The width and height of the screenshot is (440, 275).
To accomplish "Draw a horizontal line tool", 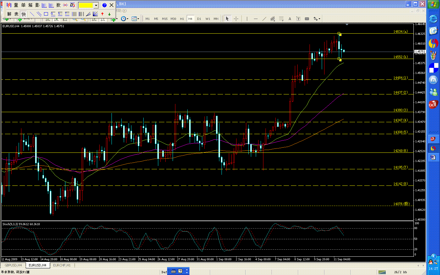I will click(x=255, y=19).
